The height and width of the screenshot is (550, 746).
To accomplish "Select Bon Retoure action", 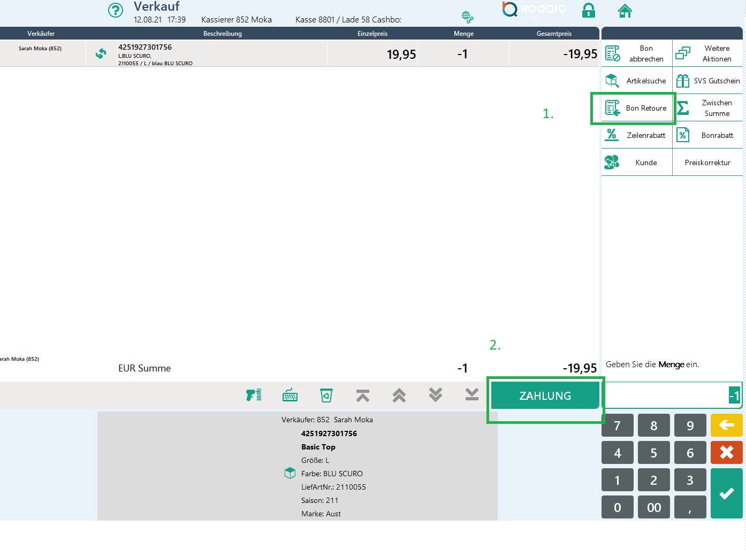I will click(x=637, y=108).
